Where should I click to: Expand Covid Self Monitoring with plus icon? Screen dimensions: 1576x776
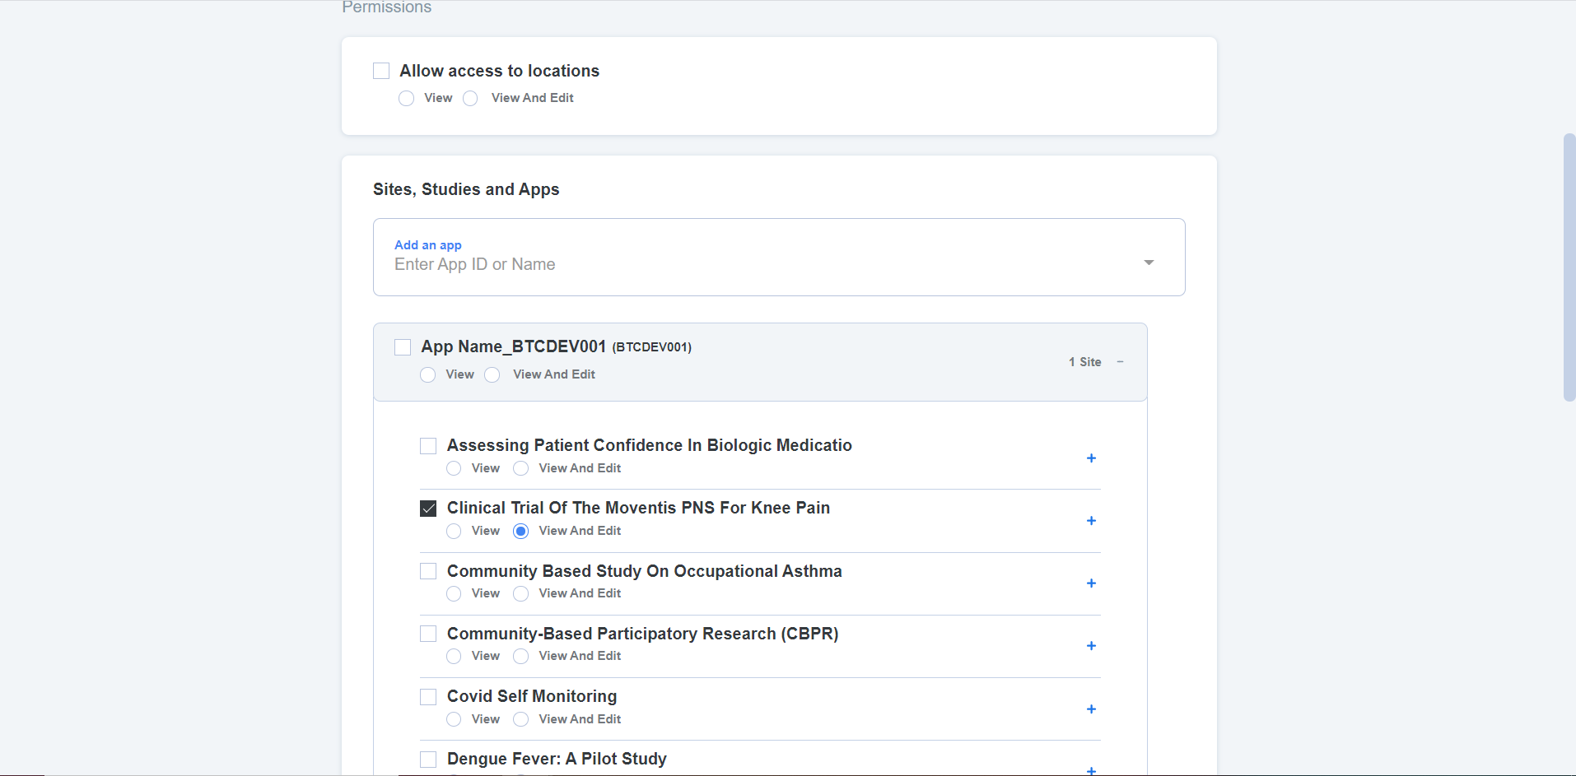pos(1091,709)
